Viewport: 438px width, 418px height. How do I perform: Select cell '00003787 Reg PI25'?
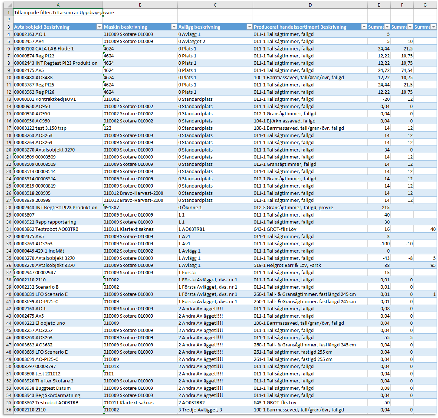[x=58, y=85]
